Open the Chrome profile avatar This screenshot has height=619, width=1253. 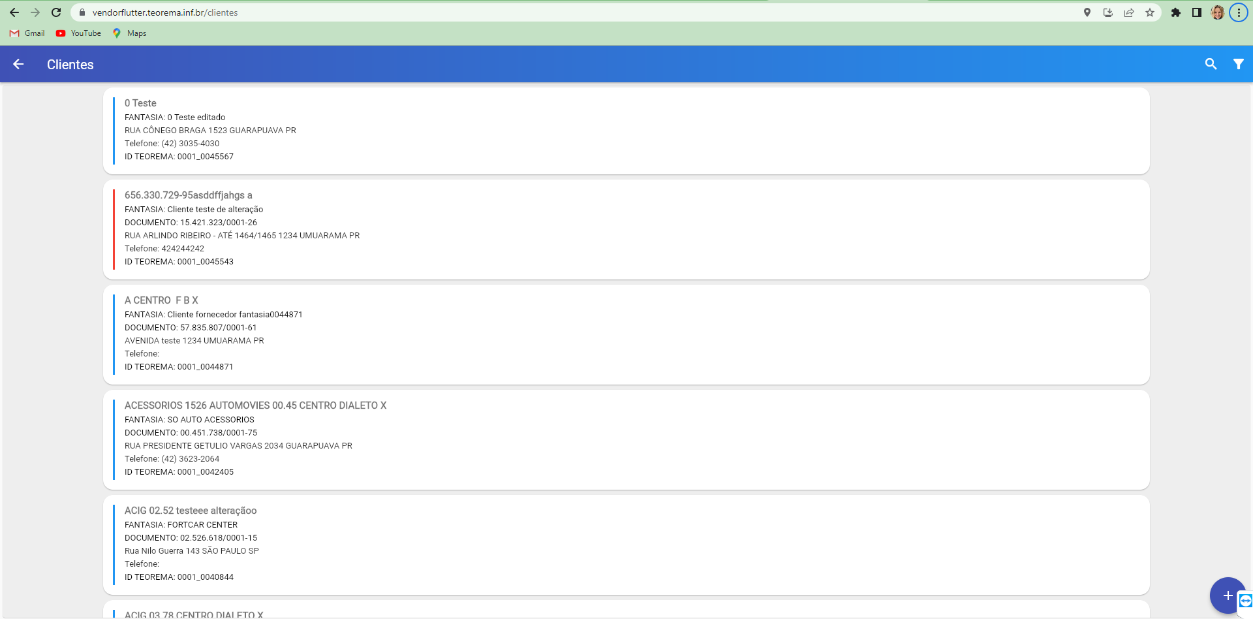tap(1218, 12)
